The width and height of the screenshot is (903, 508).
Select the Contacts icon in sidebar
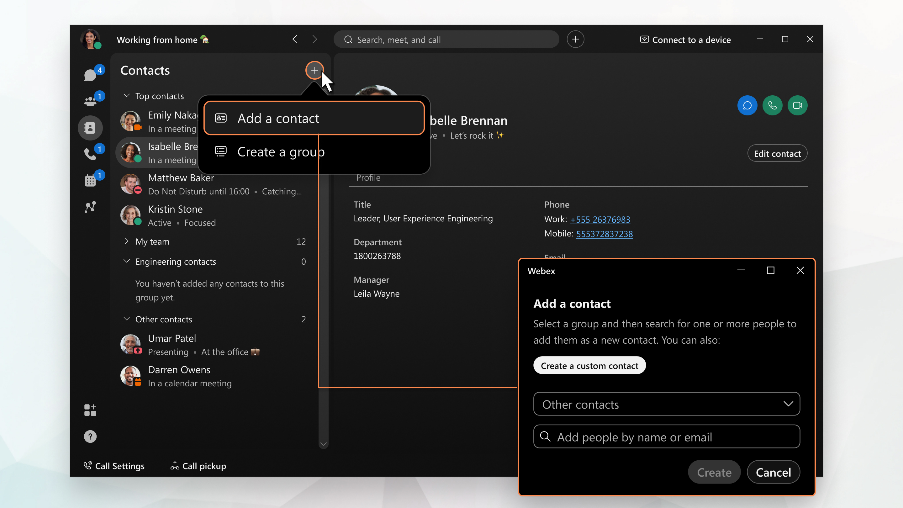[x=90, y=127]
